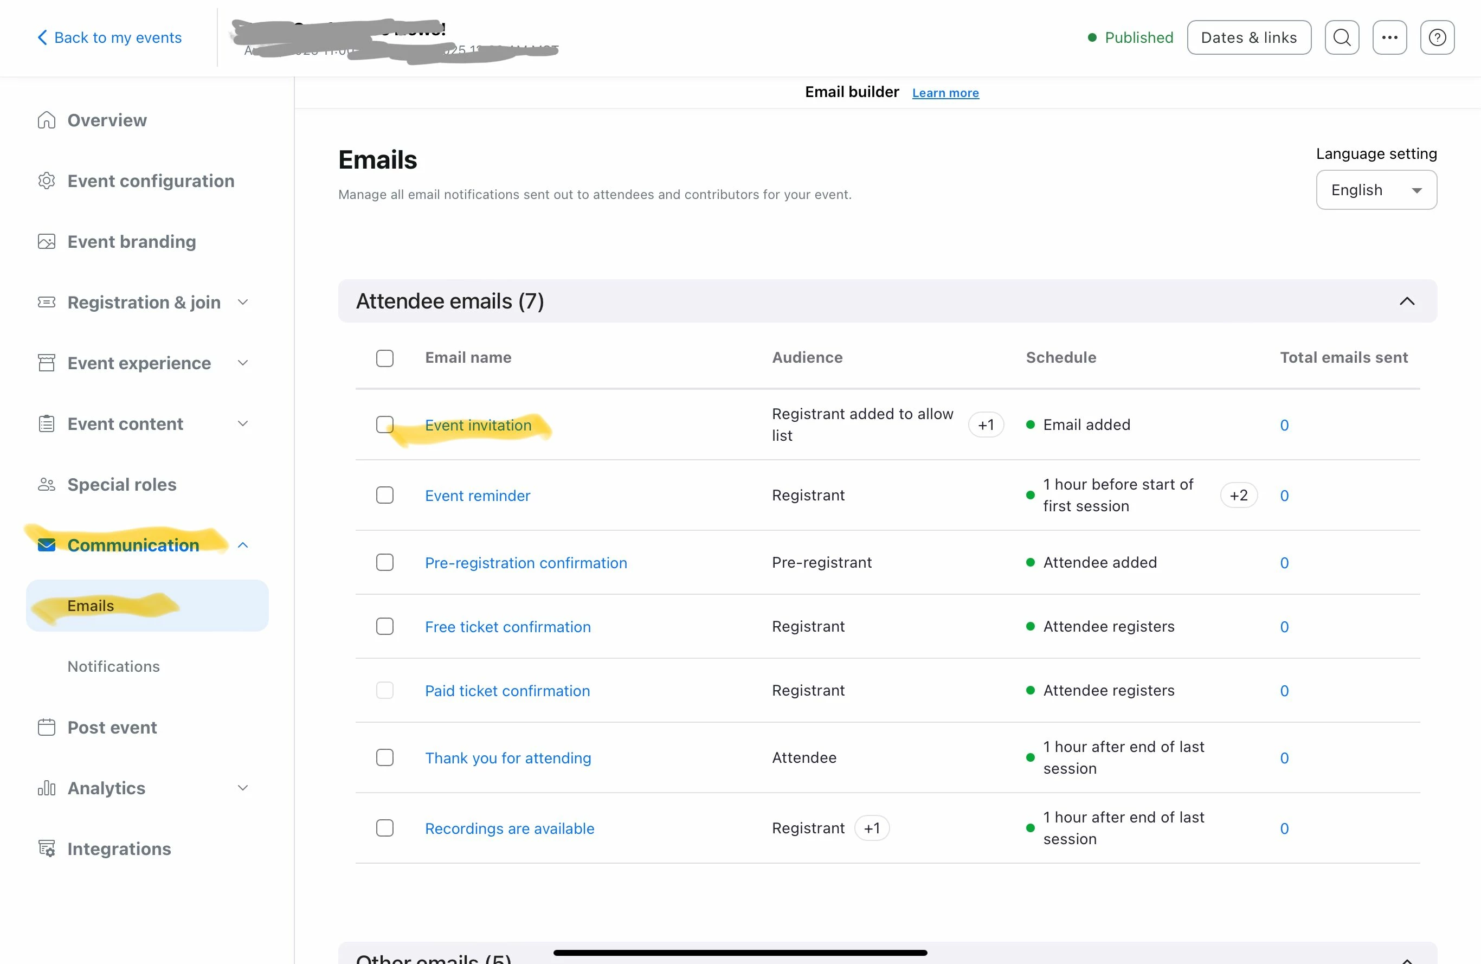The image size is (1481, 964).
Task: Expand the Analytics sidebar chevron
Action: tap(243, 788)
